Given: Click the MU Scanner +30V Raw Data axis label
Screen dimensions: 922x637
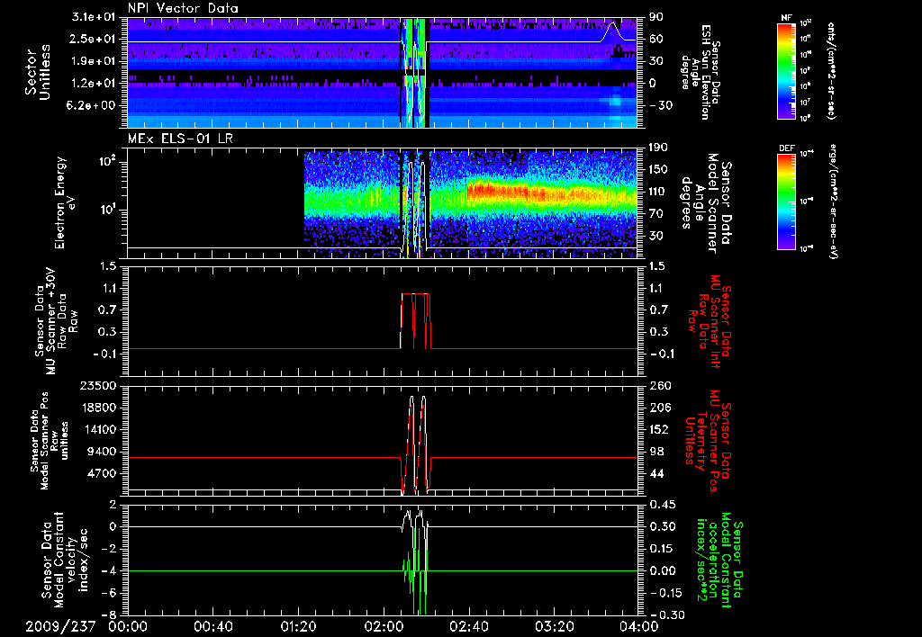Looking at the screenshot, I should click(x=56, y=321).
